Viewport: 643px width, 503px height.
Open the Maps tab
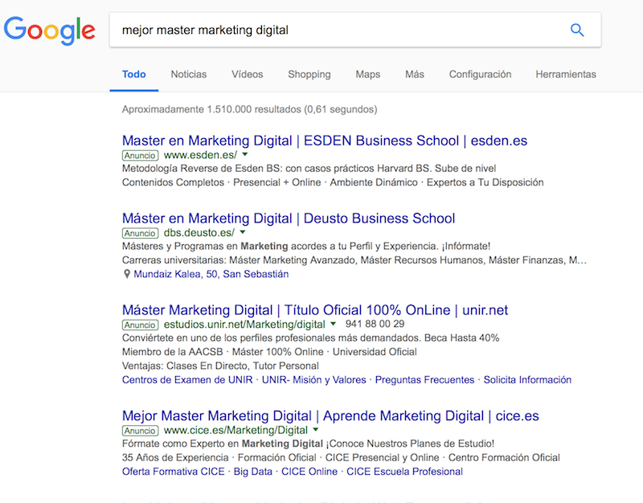coord(367,74)
